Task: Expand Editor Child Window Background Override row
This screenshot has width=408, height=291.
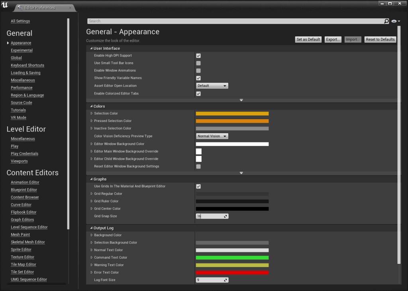Action: pyautogui.click(x=91, y=159)
